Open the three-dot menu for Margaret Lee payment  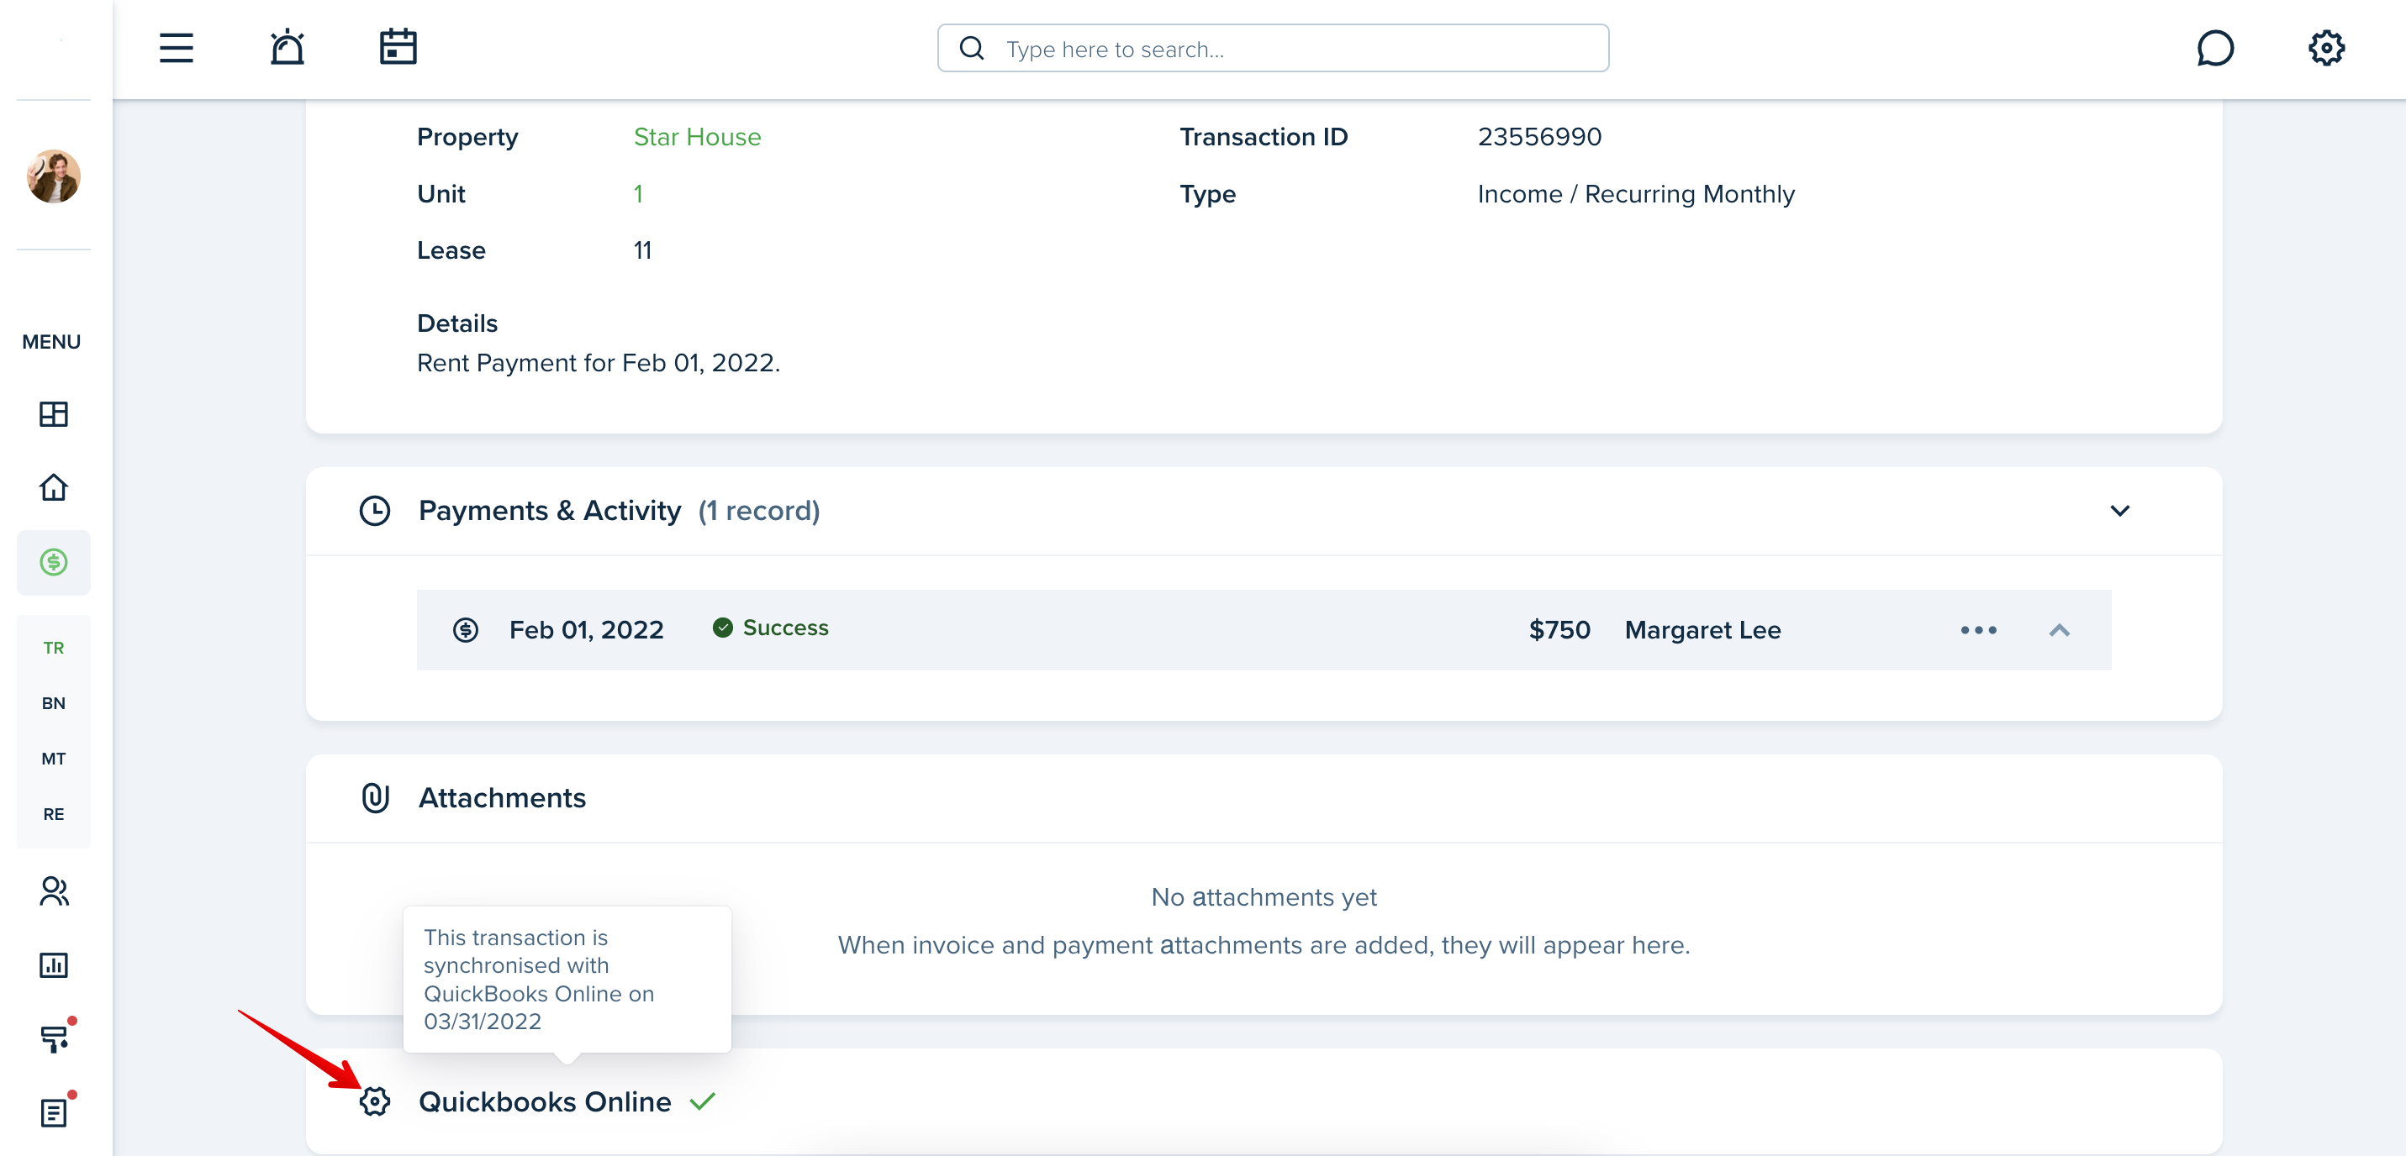[x=1978, y=630]
